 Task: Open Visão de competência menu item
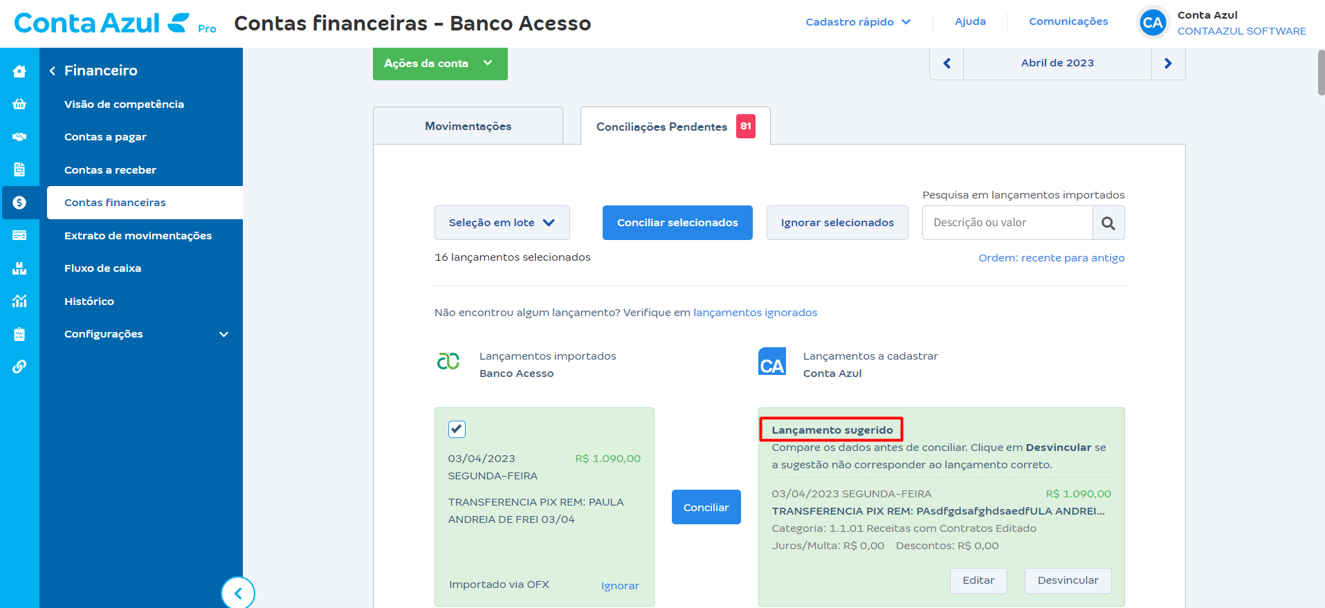(125, 104)
